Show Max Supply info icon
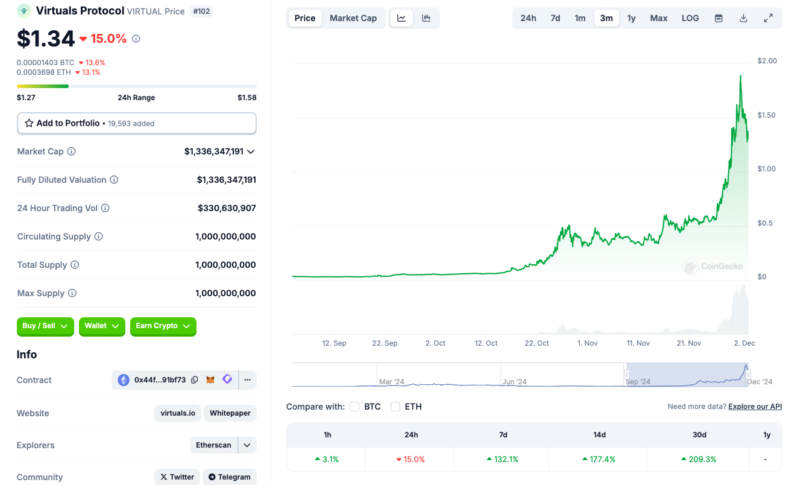The width and height of the screenshot is (801, 485). tap(72, 293)
